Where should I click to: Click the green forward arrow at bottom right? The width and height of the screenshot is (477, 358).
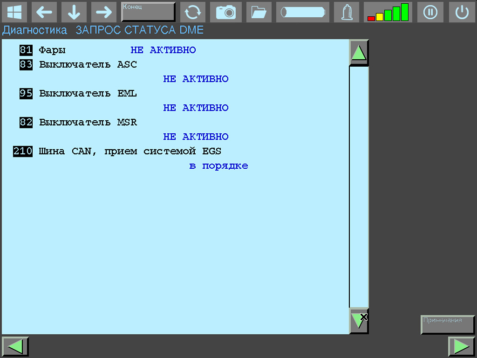461,346
